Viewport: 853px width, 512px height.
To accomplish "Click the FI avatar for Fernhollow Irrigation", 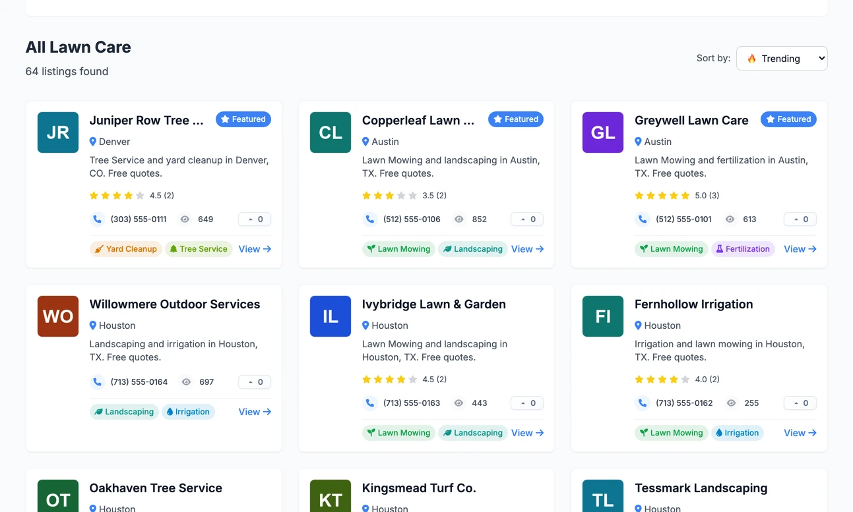I will [603, 316].
